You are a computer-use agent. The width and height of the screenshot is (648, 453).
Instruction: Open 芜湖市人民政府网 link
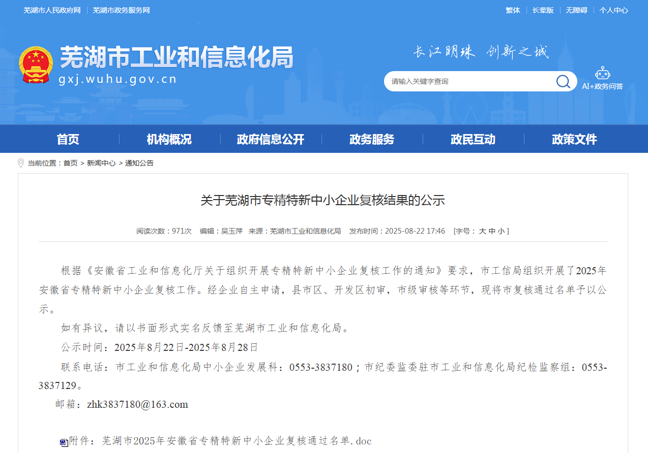52,10
